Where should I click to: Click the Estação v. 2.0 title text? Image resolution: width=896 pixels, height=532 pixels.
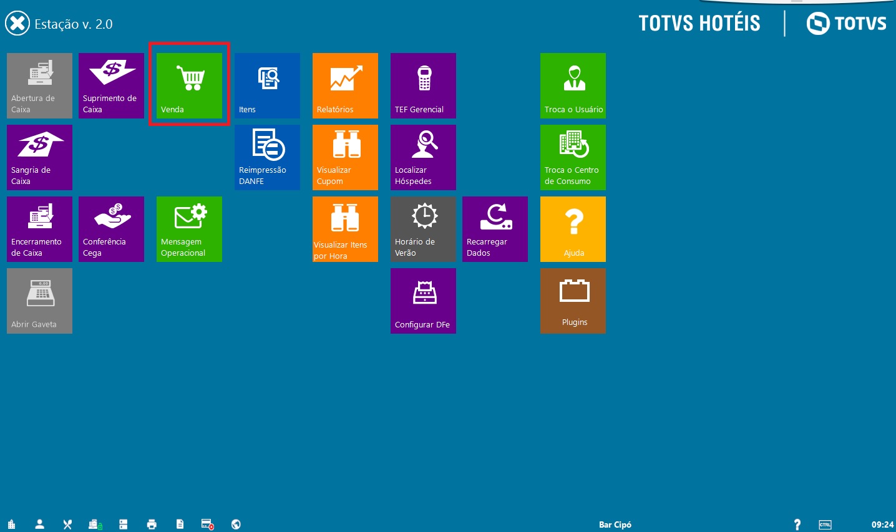[x=74, y=24]
